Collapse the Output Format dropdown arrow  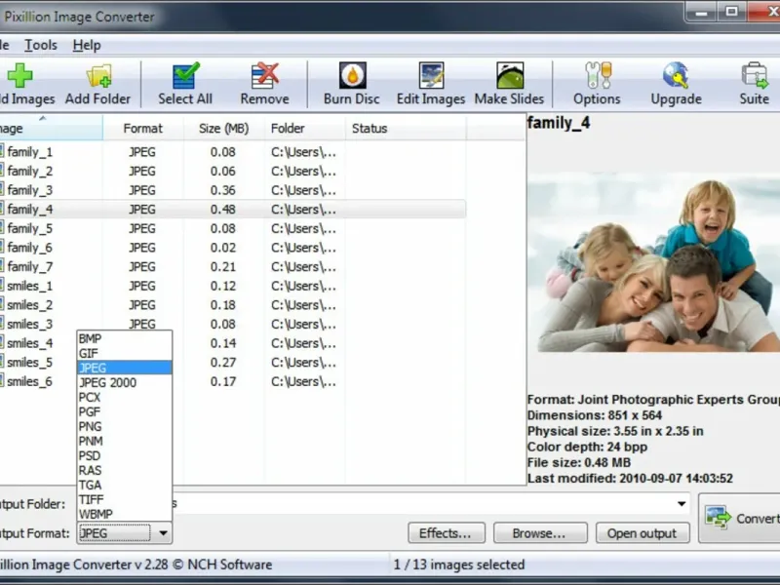pos(163,533)
